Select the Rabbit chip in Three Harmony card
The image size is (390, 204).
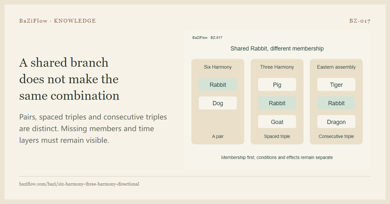(x=277, y=103)
